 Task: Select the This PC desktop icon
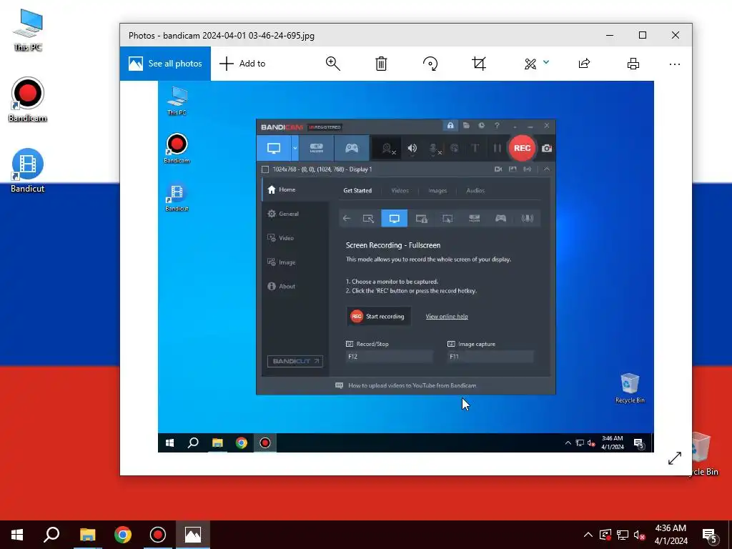(x=28, y=30)
